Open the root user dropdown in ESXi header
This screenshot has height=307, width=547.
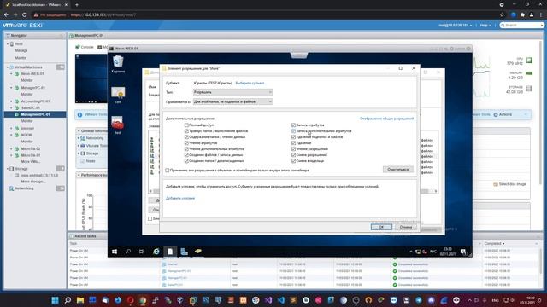click(x=456, y=26)
